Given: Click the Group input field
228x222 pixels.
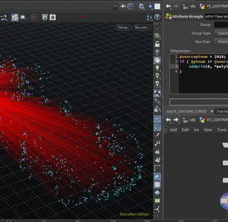Looking at the screenshot, I should point(221,25).
